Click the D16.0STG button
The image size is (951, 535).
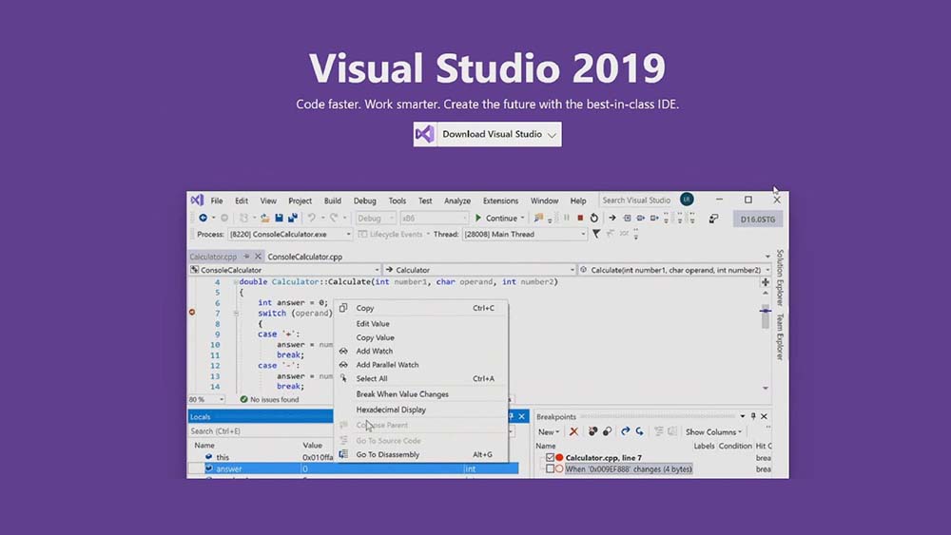(x=758, y=219)
